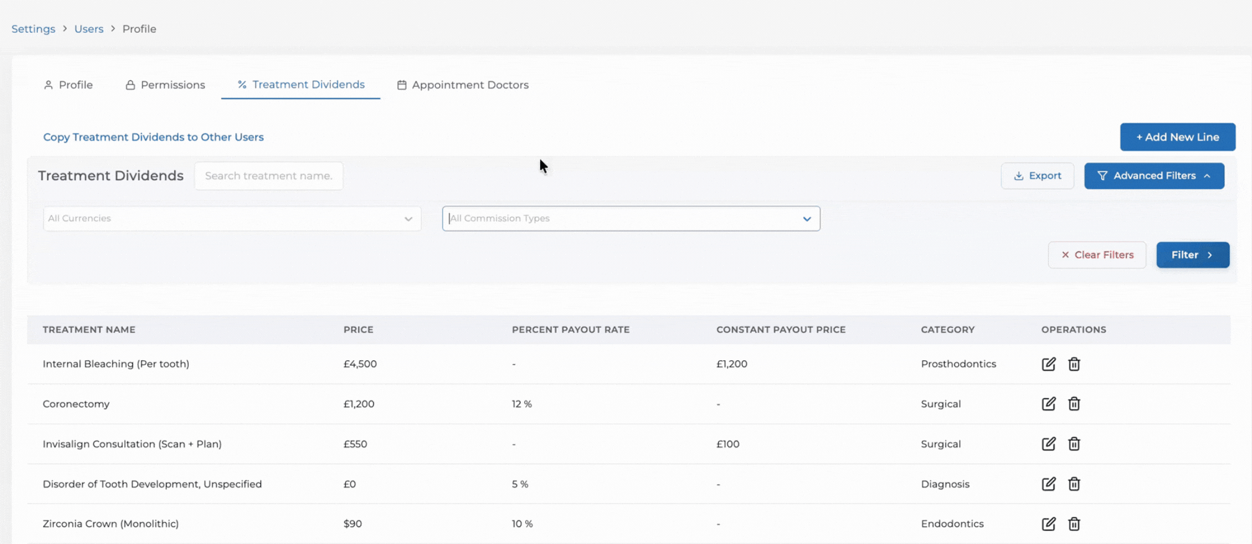
Task: Focus the Search treatment name field
Action: point(269,176)
